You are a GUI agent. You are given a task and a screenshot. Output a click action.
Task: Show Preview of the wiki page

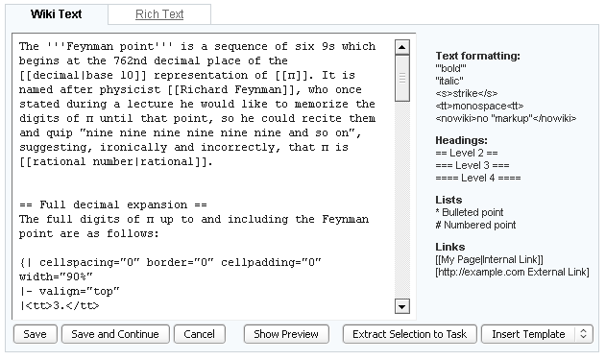[x=286, y=334]
